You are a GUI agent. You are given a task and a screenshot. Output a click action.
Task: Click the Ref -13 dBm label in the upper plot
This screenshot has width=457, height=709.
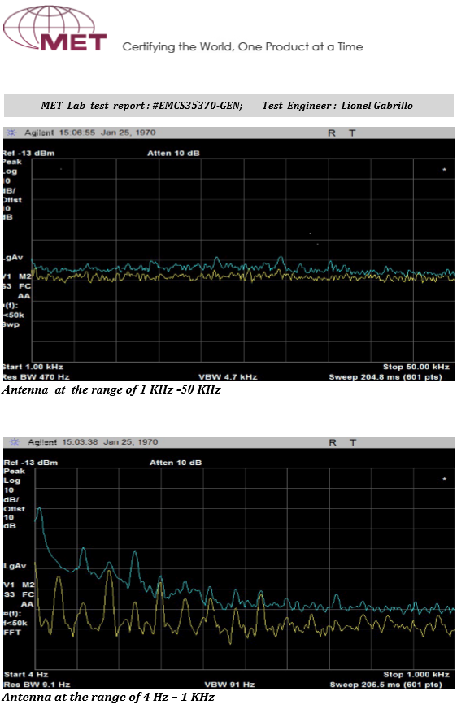click(x=28, y=154)
